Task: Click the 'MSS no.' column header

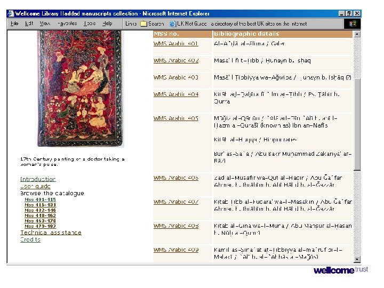Action: point(166,34)
